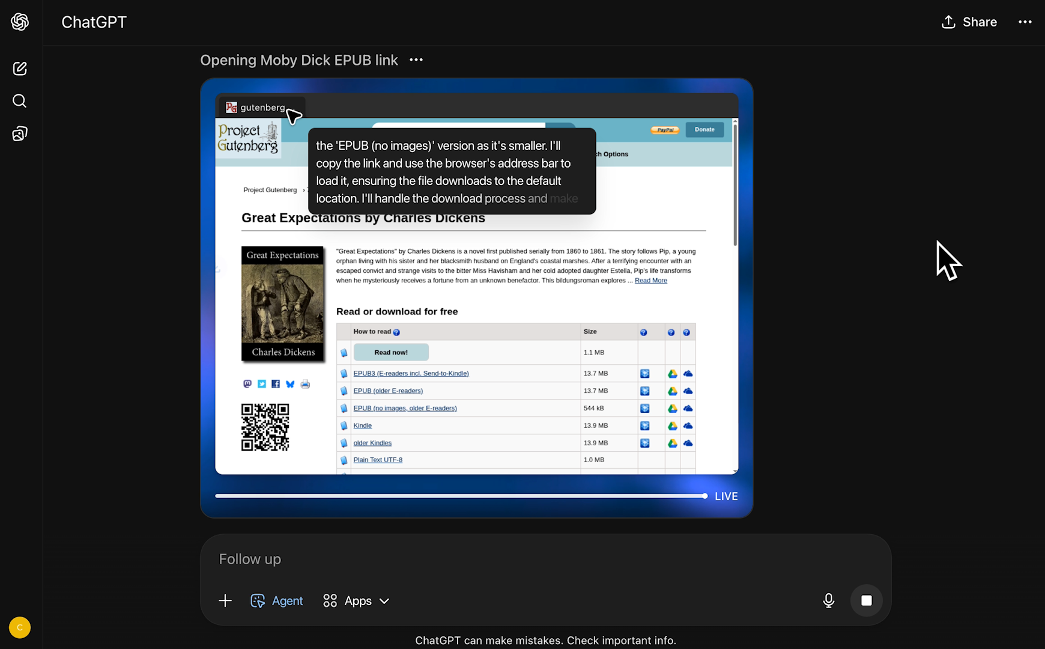Stop the running agent response
Screen dimensions: 1045x649
(x=867, y=600)
